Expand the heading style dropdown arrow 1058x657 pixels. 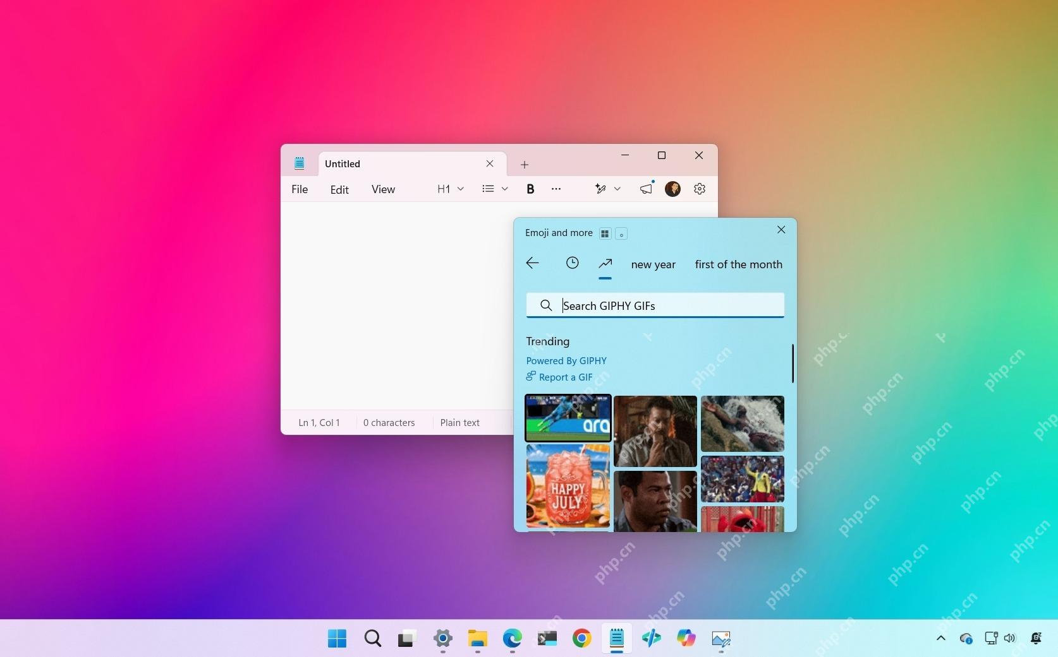461,189
